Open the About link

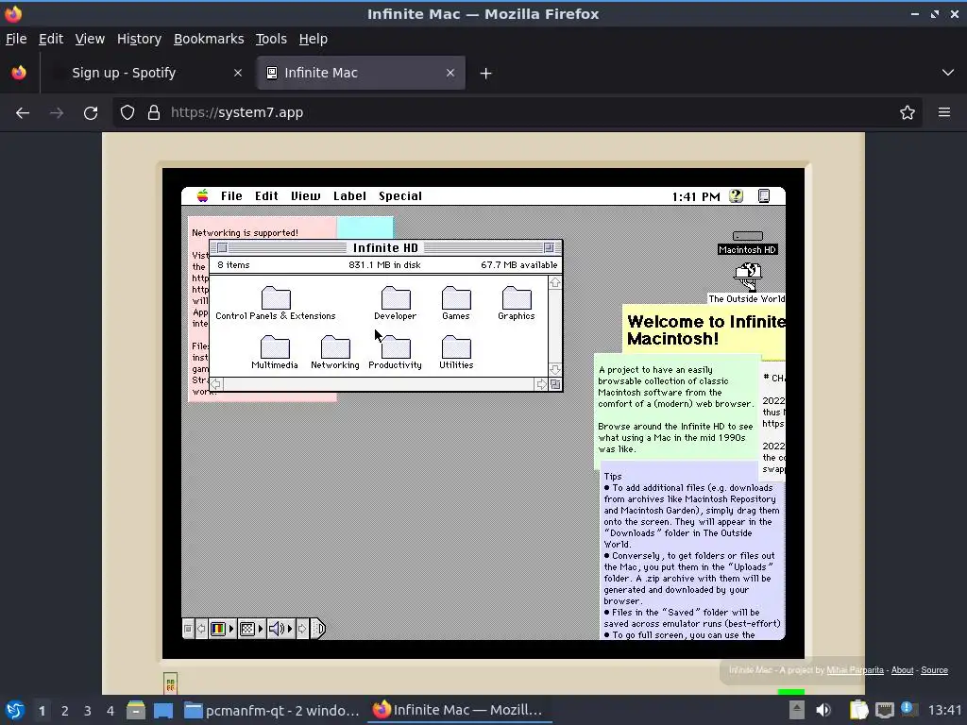pyautogui.click(x=902, y=670)
